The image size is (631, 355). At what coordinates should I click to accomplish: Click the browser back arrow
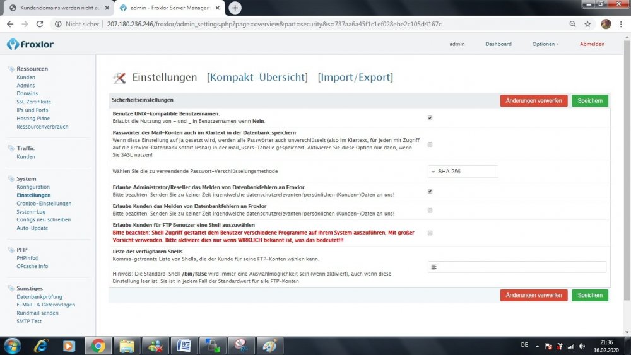(9, 24)
